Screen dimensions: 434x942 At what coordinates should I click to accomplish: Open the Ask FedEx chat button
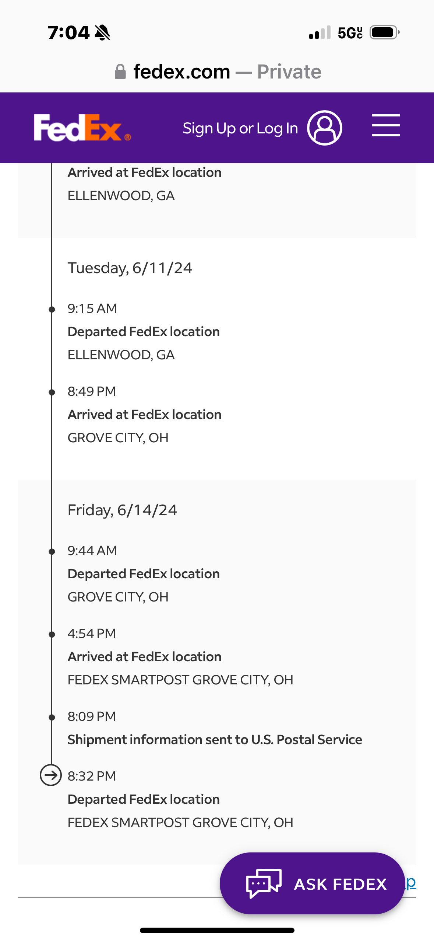312,883
